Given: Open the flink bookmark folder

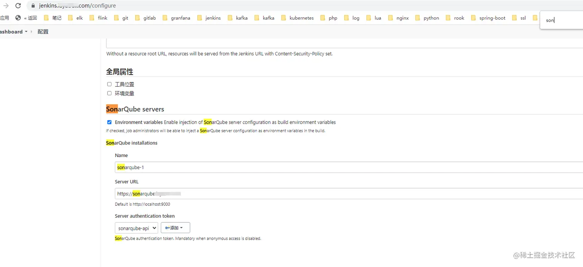Looking at the screenshot, I should click(x=98, y=18).
